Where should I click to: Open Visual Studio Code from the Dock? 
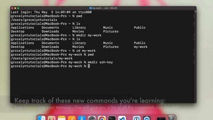tap(122, 118)
